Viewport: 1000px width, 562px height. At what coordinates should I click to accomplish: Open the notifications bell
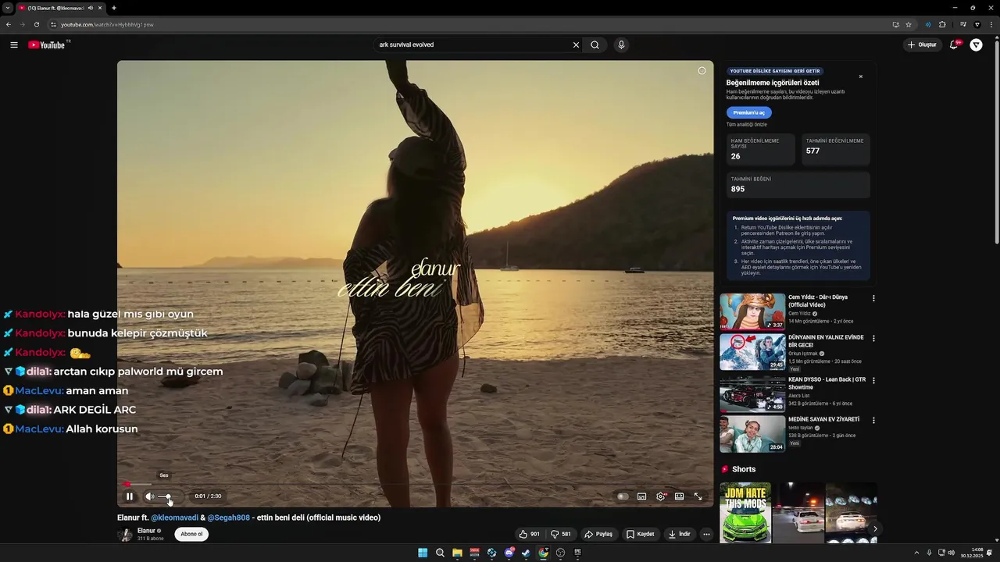pos(953,45)
